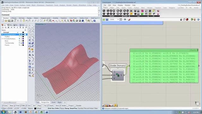
Task: Switch to the Maths tab in Grasshopper
Action: (112, 8)
